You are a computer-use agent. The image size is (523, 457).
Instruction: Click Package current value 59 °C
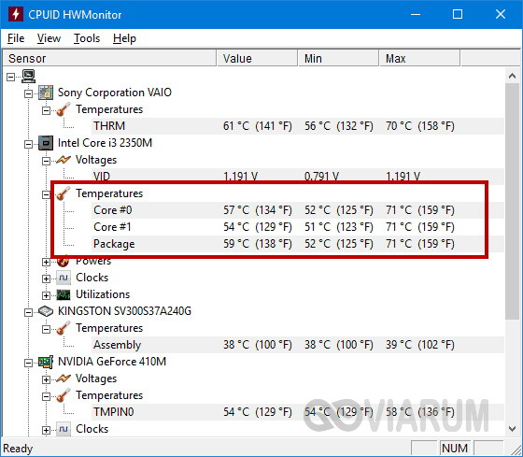[x=257, y=244]
